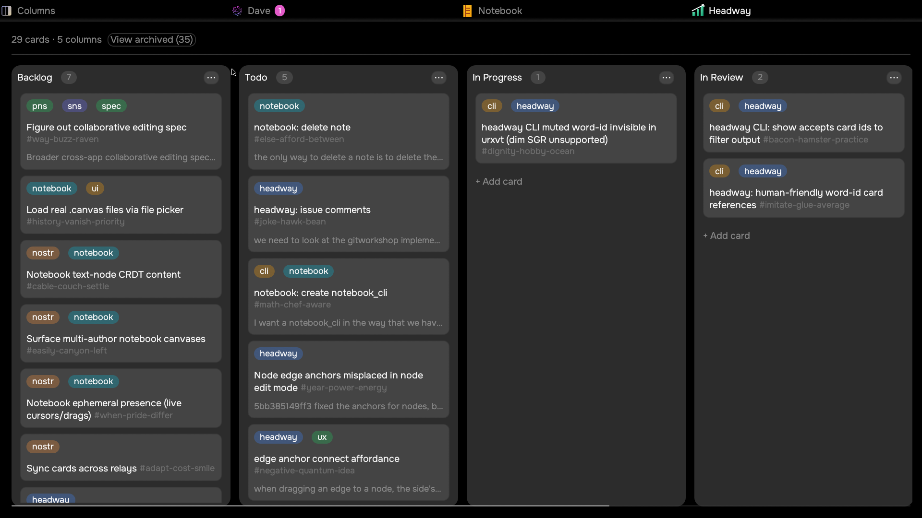Viewport: 922px width, 518px height.
Task: Click the In Progress count badge 1
Action: (x=538, y=77)
